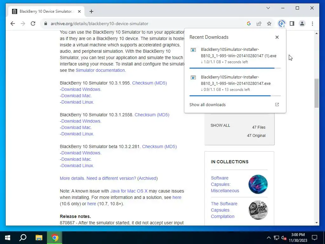This screenshot has width=325, height=244.
Task: Click the page vertical scrollbar thumb
Action: 316,93
